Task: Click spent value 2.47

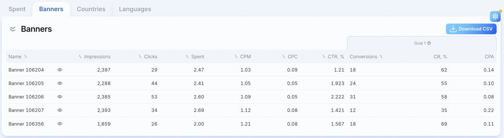Action: click(x=199, y=70)
